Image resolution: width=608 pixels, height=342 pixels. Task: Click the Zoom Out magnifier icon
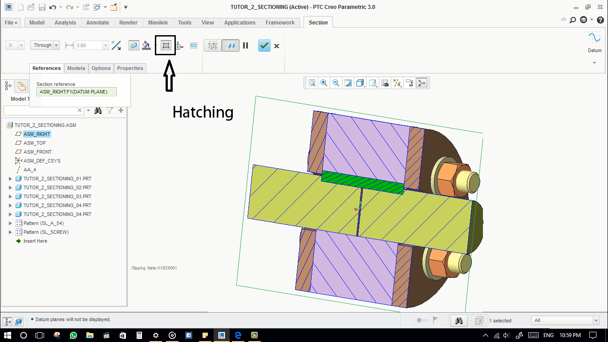point(336,83)
